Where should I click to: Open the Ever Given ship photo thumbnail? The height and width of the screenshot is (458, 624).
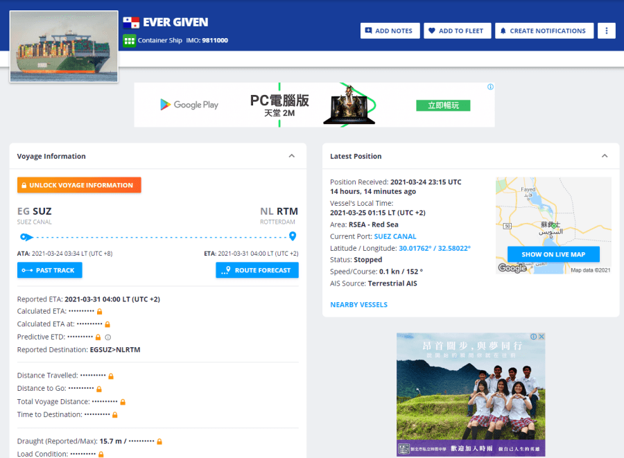(64, 46)
